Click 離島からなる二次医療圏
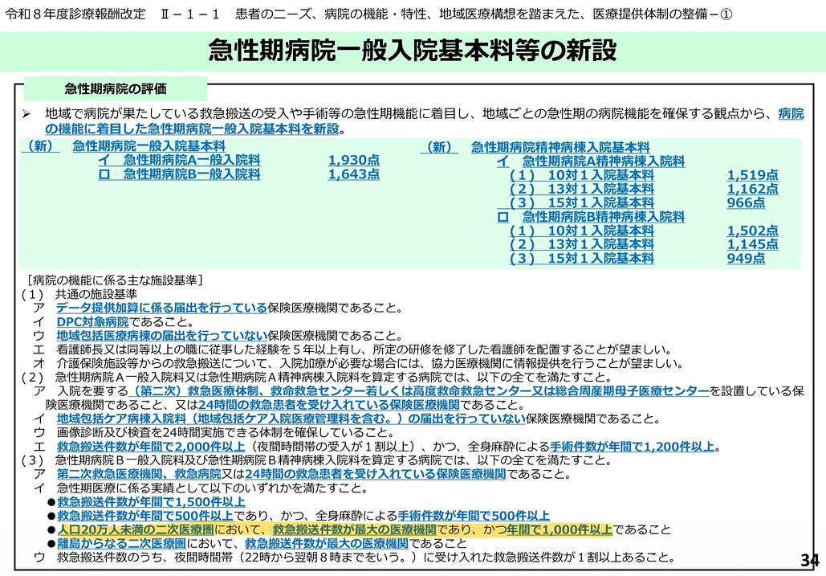This screenshot has height=576, width=826. [122, 543]
